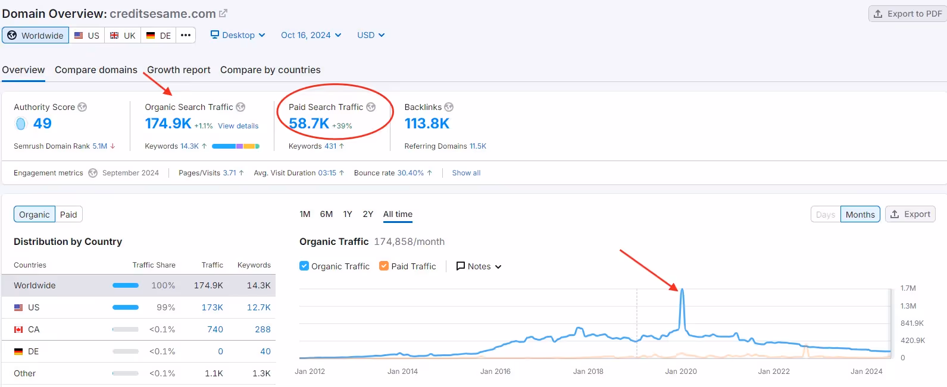Open CA traffic value 740
This screenshot has height=387, width=947.
215,329
